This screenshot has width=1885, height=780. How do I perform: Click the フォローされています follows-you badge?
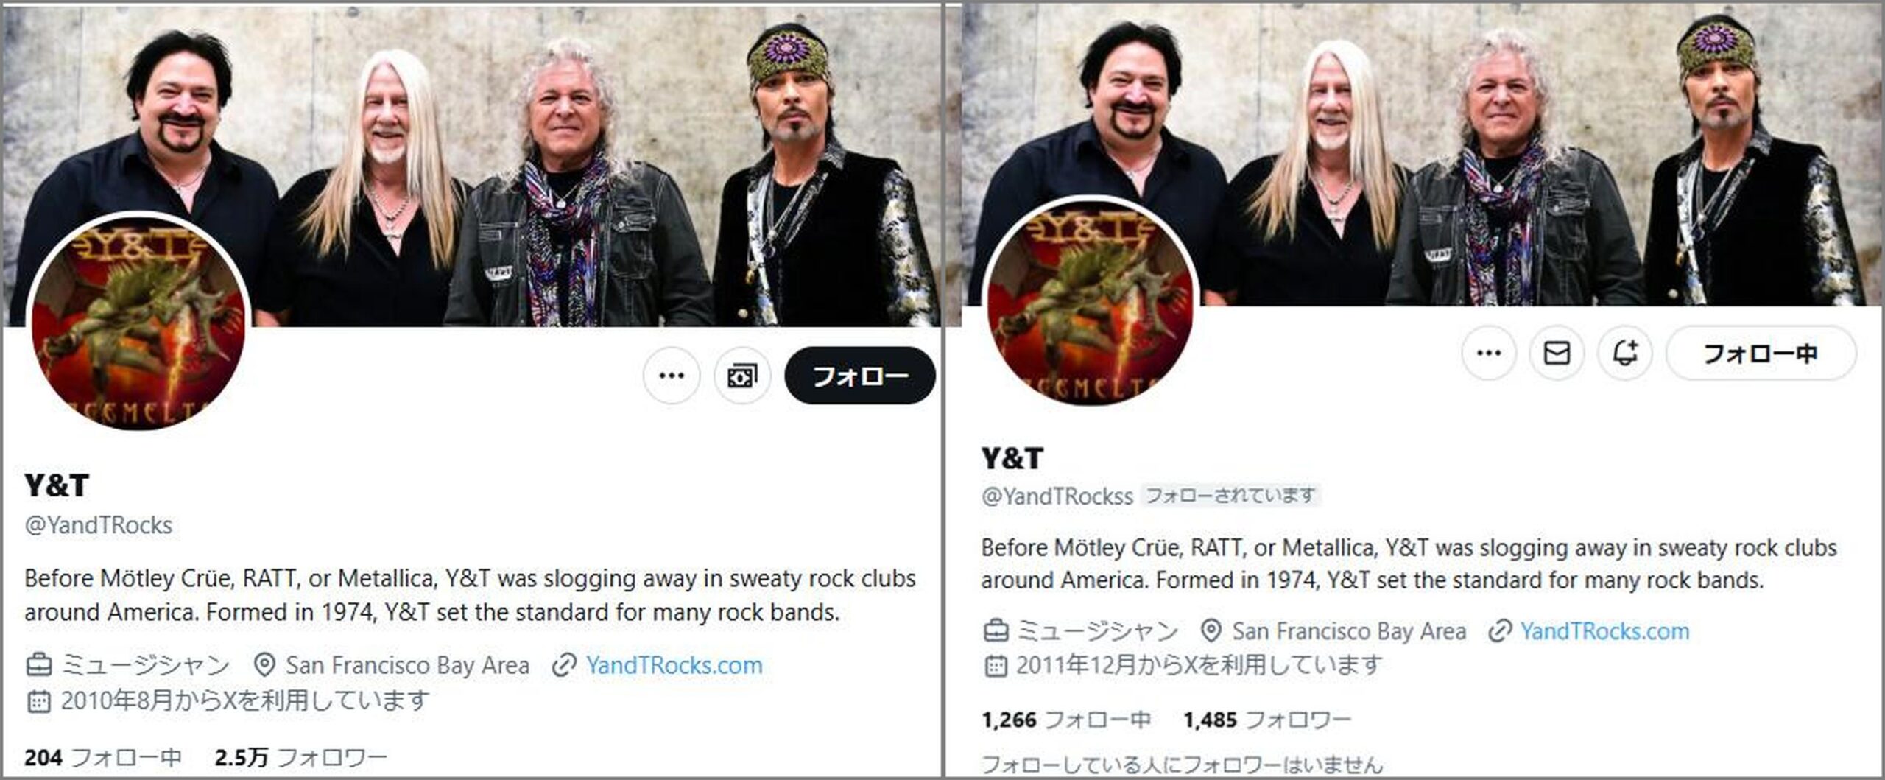coord(1230,495)
